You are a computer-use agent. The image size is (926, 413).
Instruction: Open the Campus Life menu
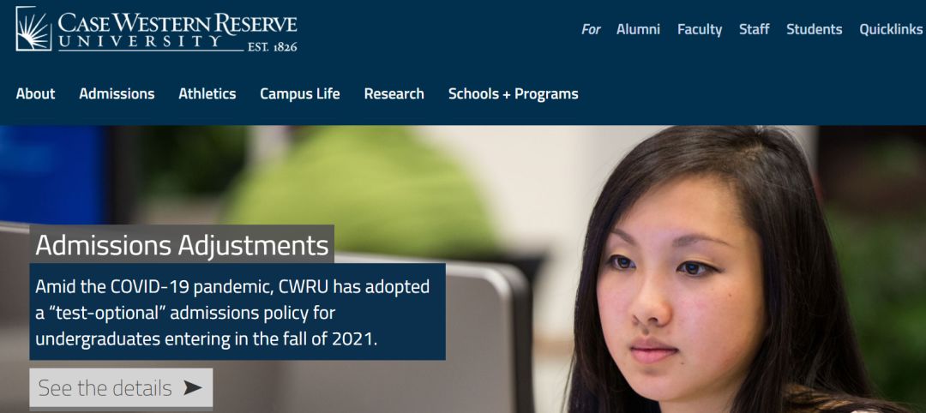tap(299, 94)
